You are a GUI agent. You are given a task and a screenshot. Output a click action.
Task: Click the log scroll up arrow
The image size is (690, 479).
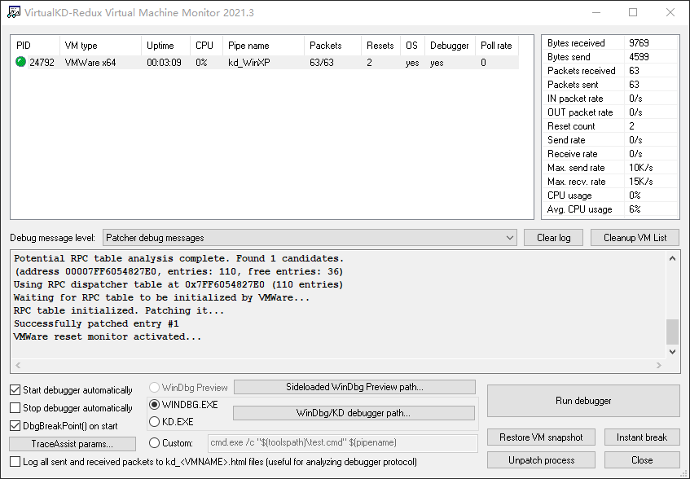click(x=672, y=258)
